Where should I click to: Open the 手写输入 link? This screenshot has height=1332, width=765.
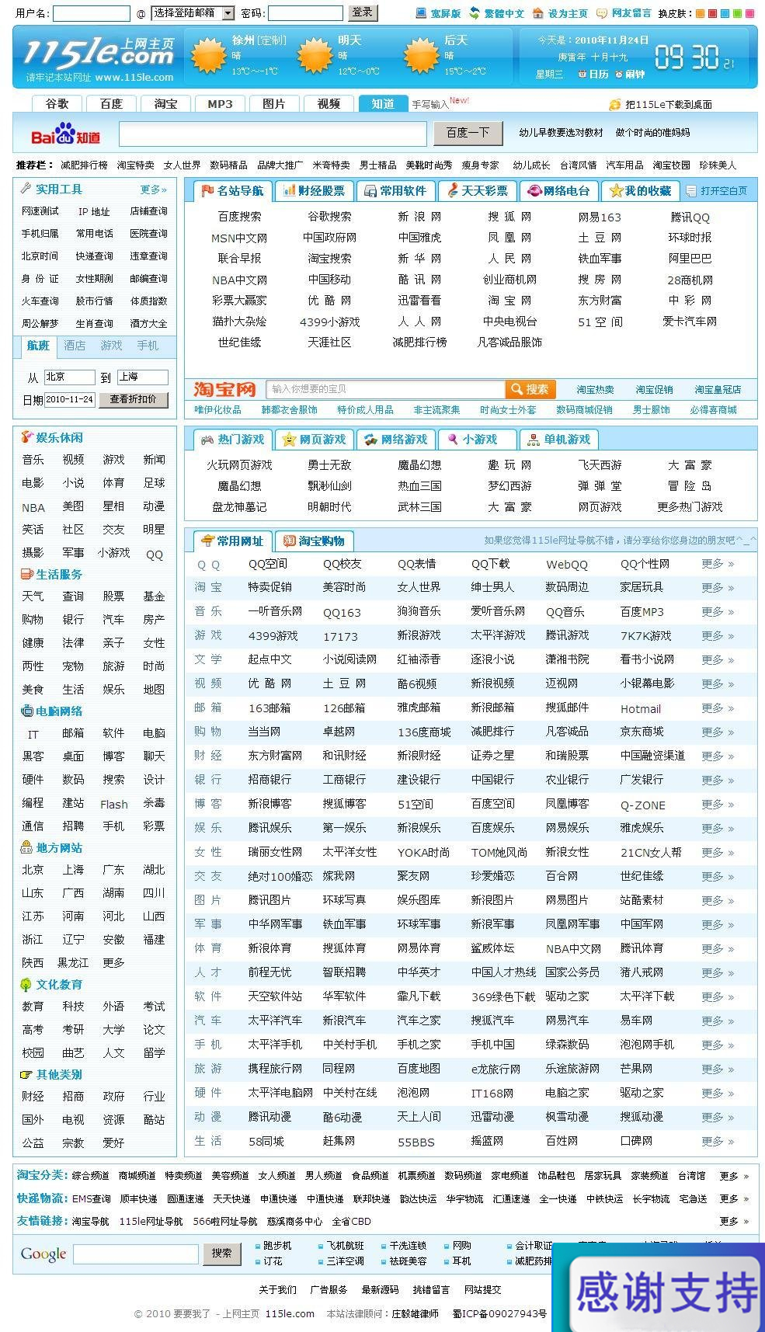430,104
